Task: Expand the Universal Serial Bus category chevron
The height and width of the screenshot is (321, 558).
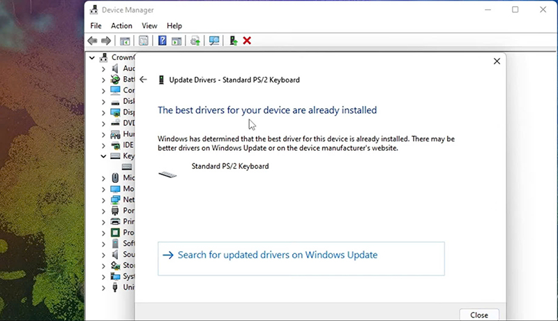Action: [103, 287]
